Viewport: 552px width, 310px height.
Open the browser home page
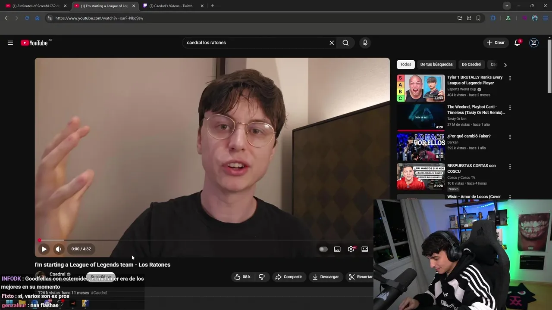click(37, 18)
